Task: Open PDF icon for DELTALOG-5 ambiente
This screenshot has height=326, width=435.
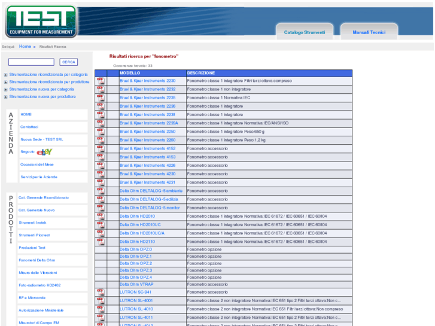Action: [101, 191]
